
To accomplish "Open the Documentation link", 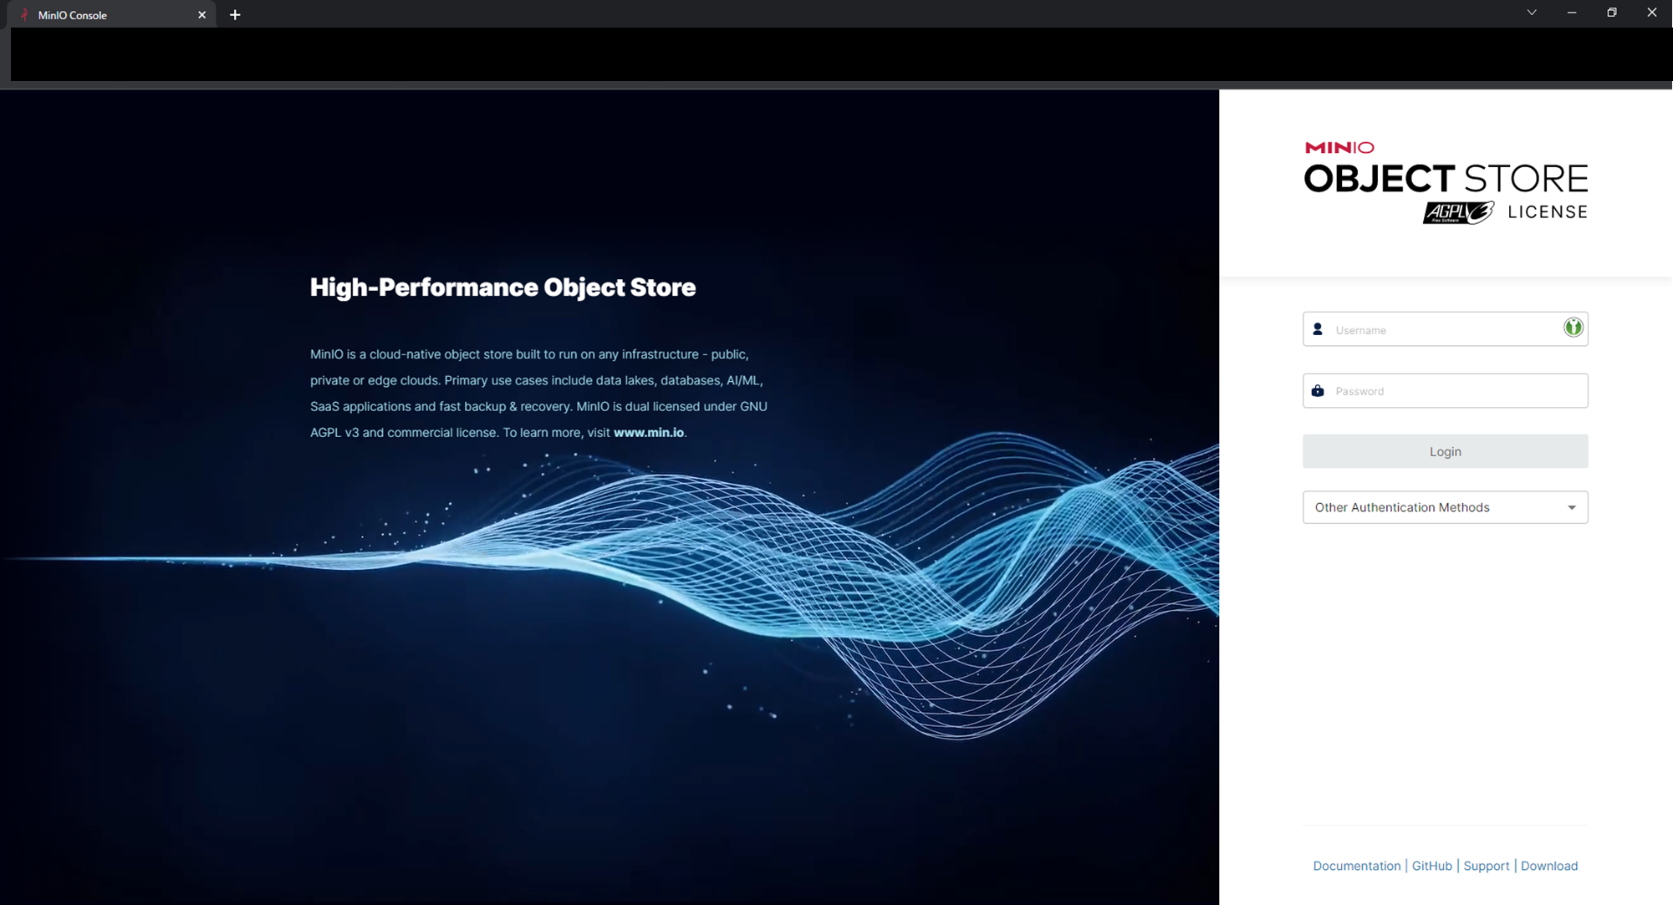I will 1356,866.
